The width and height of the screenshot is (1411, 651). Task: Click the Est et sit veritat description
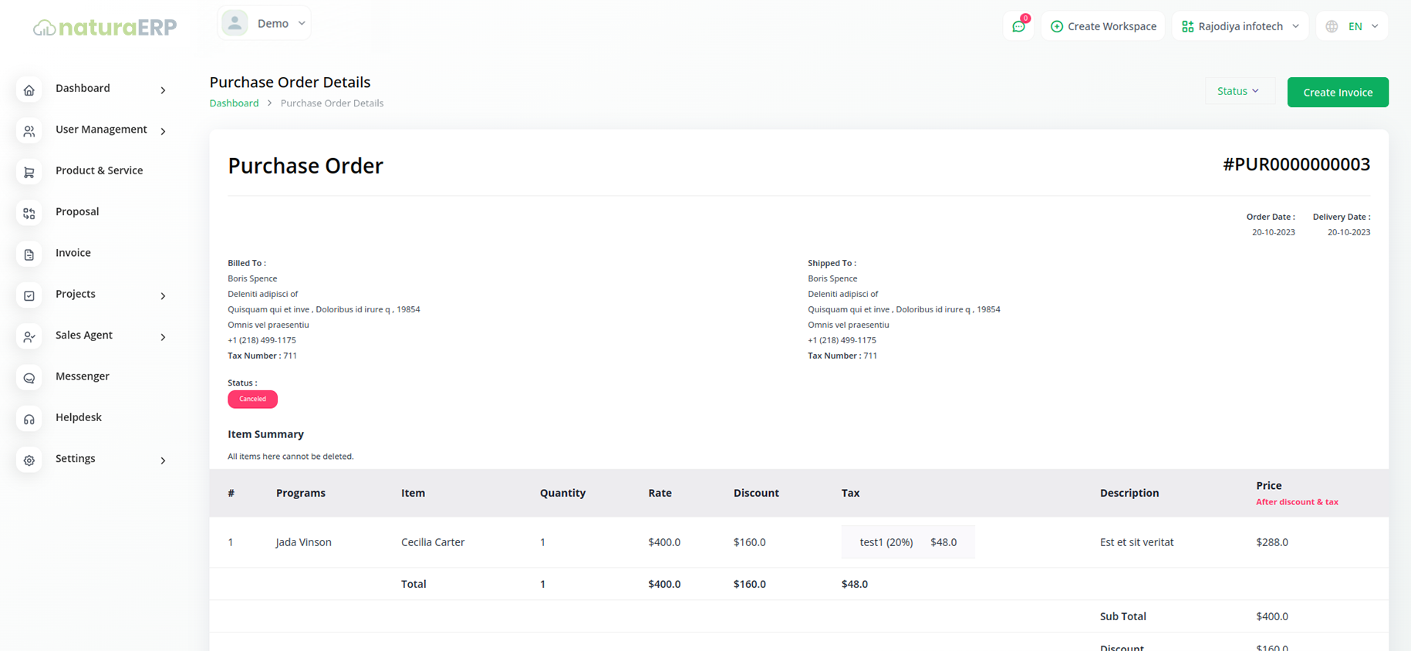1136,542
